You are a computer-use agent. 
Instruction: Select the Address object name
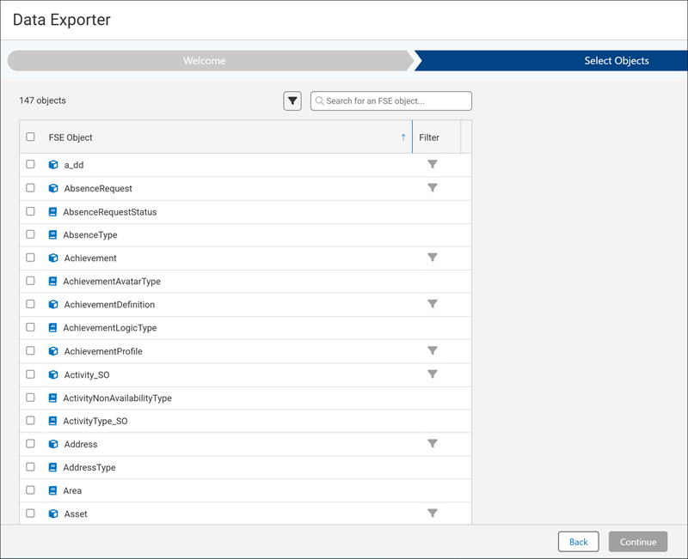[x=81, y=444]
